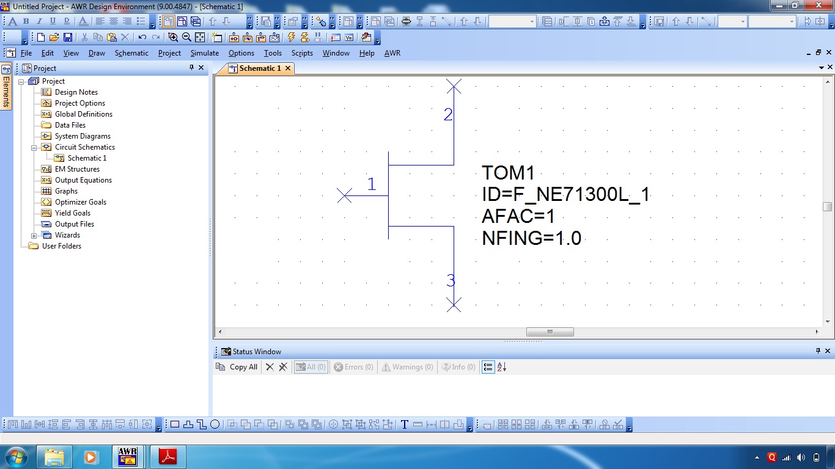835x469 pixels.
Task: Select the path drawing tool
Action: [202, 424]
